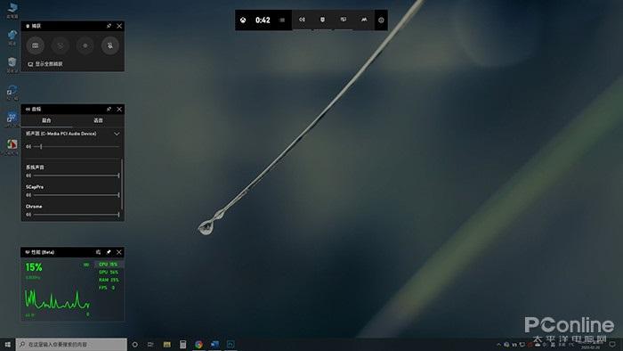This screenshot has height=351, width=623.
Task: Open the Action Center notification icon
Action: [x=612, y=344]
